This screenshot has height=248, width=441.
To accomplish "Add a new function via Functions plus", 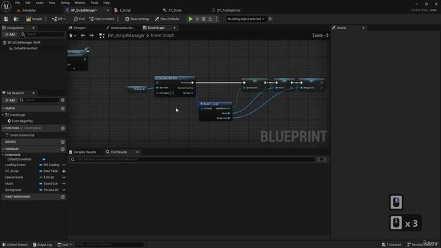I will 63,128.
